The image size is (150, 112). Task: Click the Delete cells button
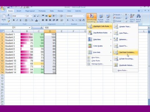[117, 18]
